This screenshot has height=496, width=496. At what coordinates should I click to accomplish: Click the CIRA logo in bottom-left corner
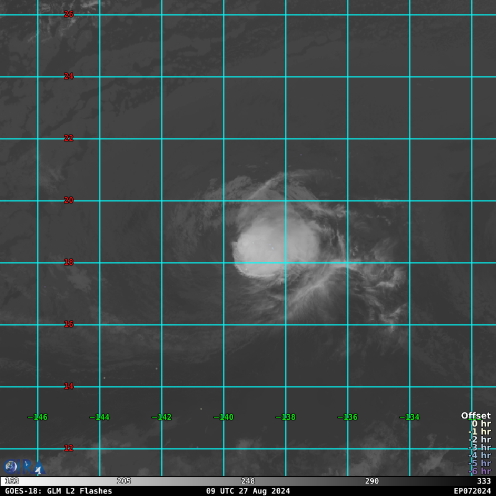pyautogui.click(x=23, y=466)
